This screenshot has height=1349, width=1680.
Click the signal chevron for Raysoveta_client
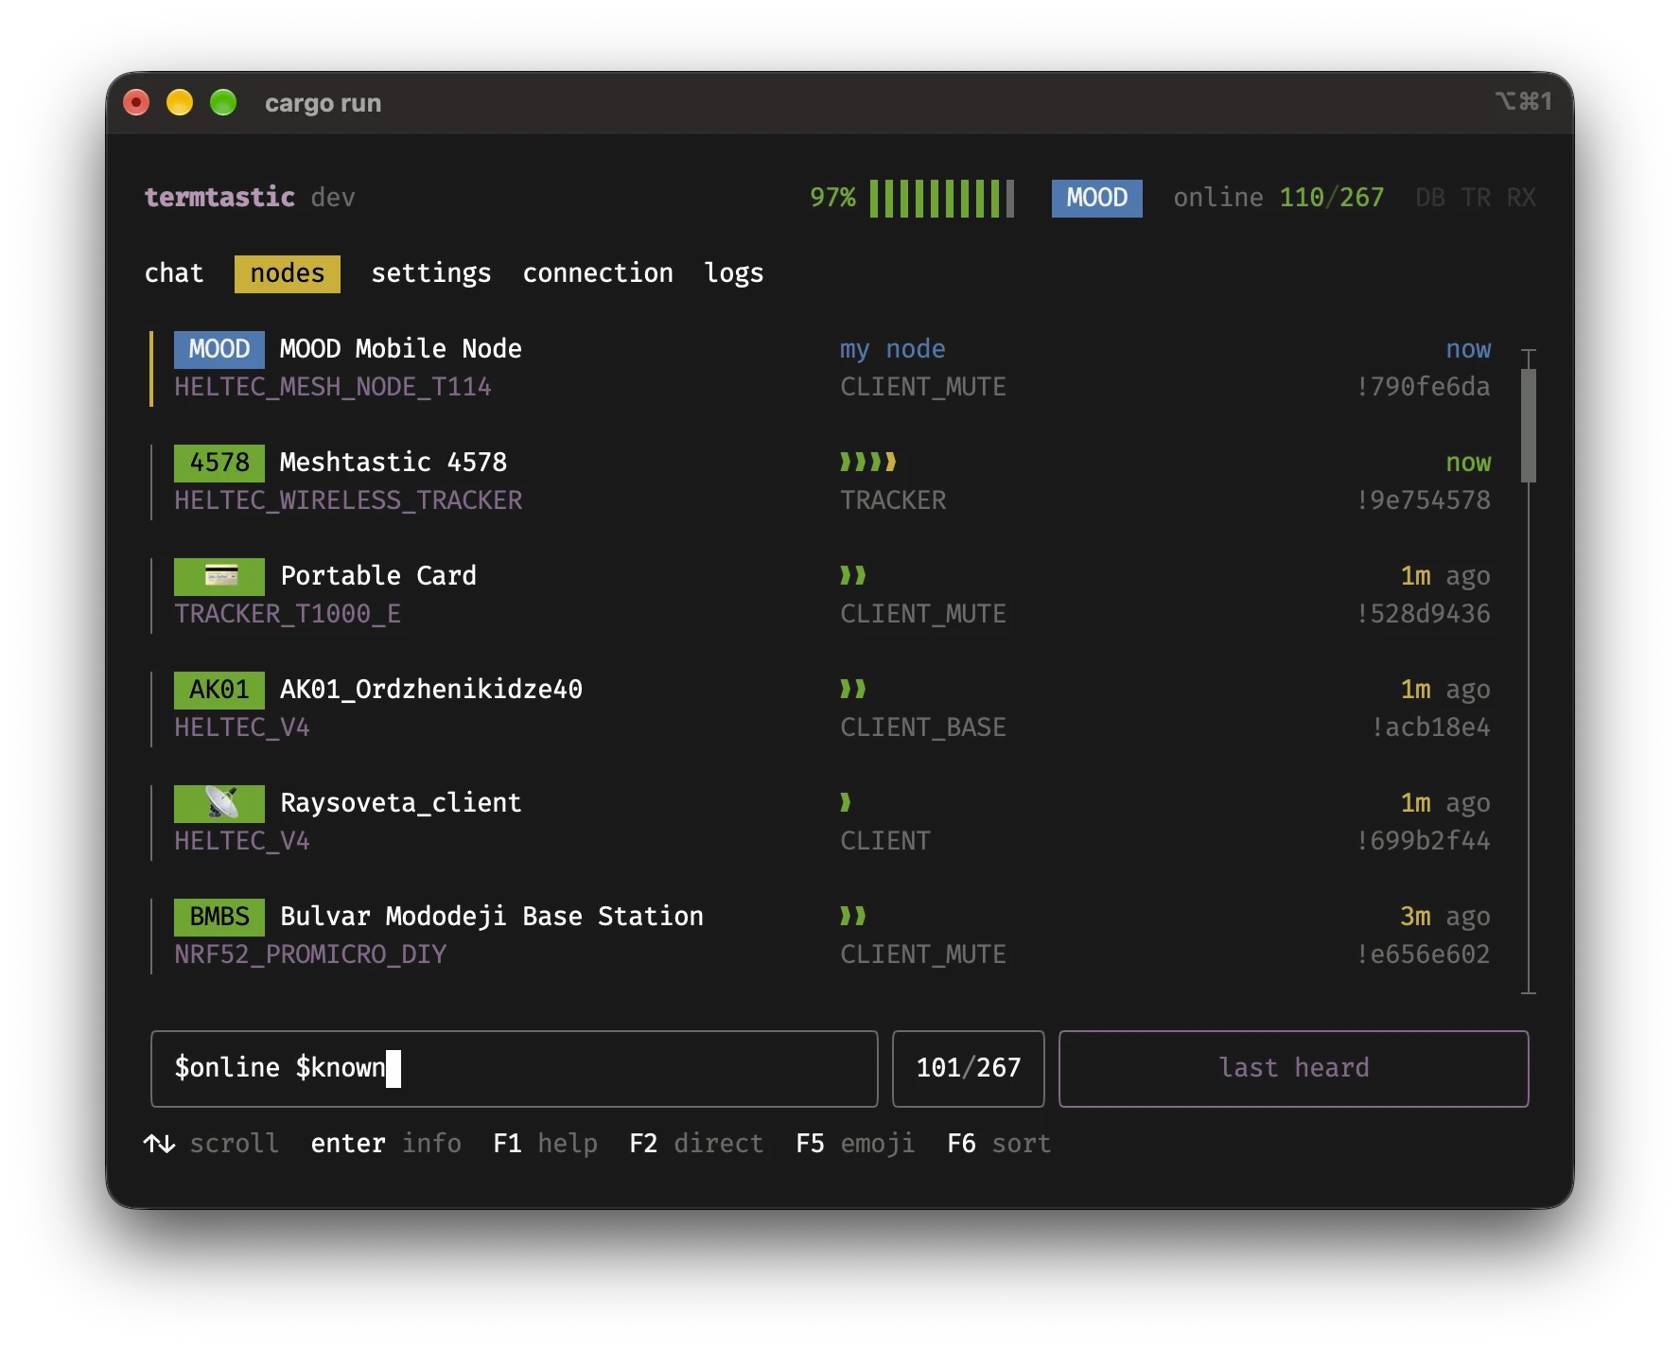[846, 802]
